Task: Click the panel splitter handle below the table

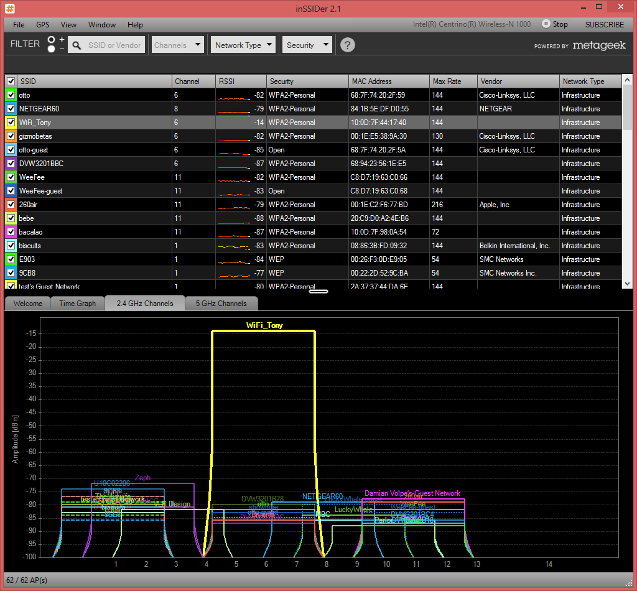Action: tap(318, 291)
